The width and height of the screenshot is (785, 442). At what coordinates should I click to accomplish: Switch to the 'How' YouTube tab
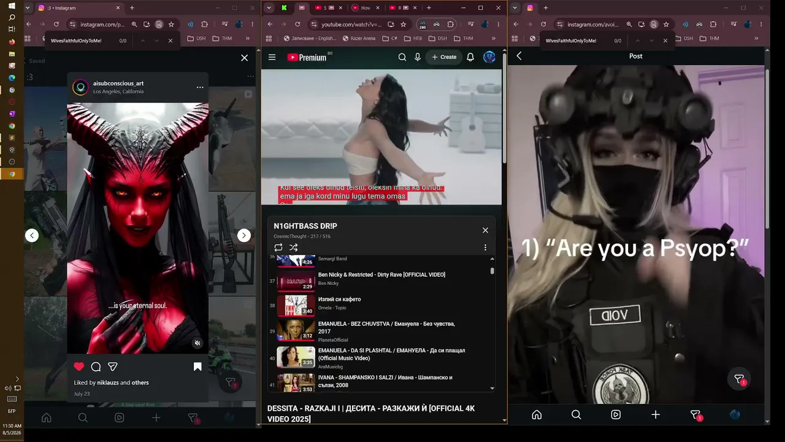364,8
